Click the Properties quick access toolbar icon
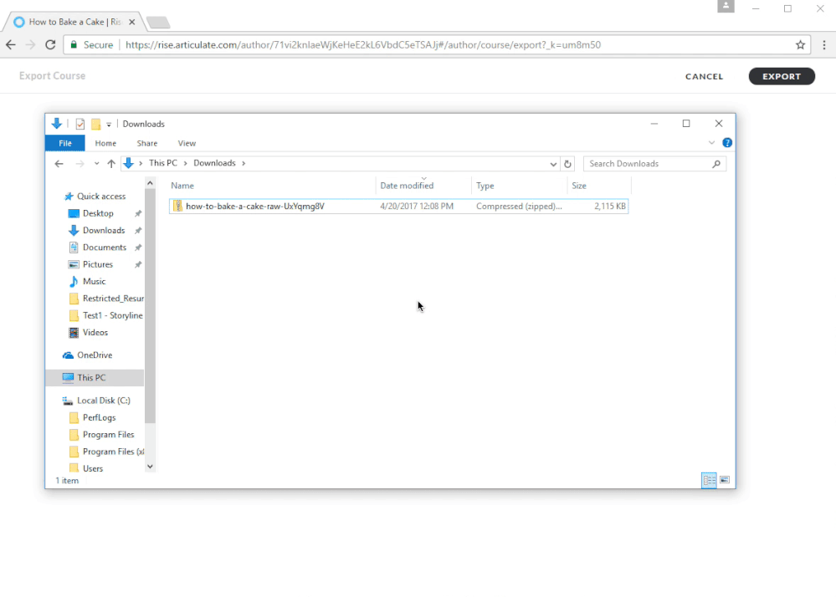 click(x=80, y=124)
